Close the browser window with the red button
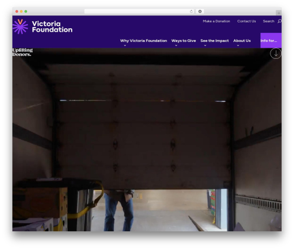 point(17,12)
